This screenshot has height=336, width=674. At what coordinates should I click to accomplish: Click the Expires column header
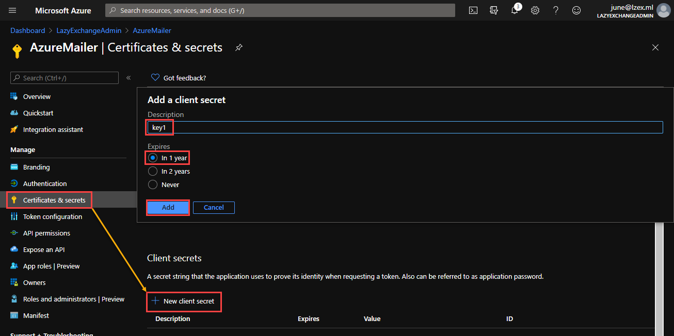[x=309, y=318]
